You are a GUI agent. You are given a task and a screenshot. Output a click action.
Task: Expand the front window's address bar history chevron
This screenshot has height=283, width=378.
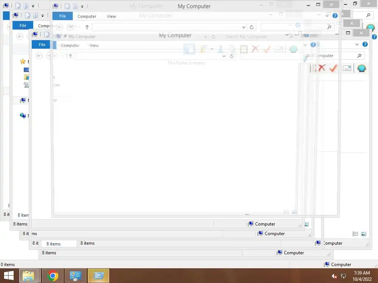[x=244, y=27]
